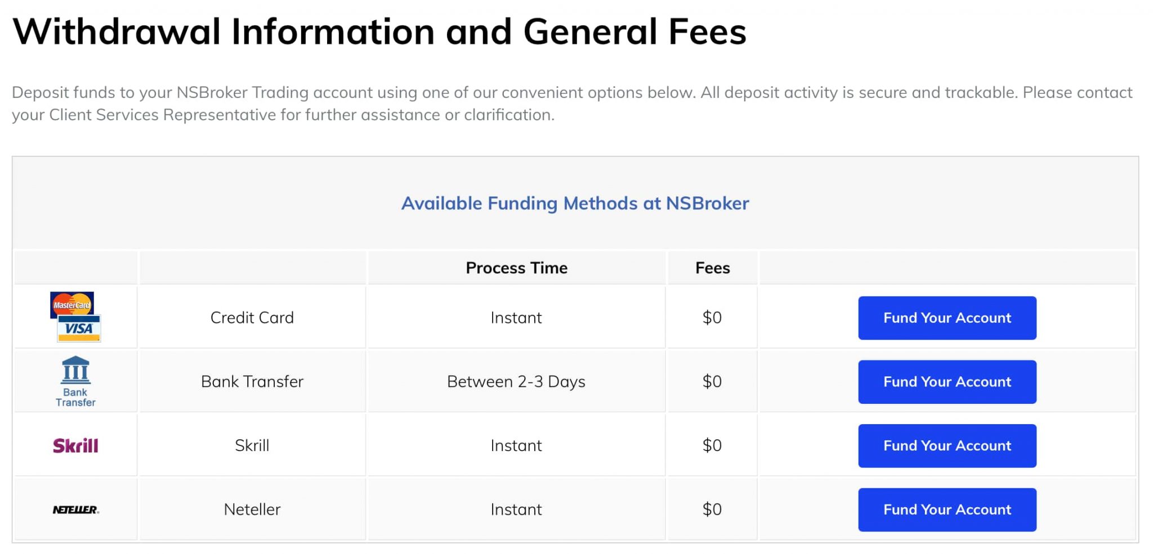Click the Available Funding Methods at NSBroker heading

[x=575, y=203]
